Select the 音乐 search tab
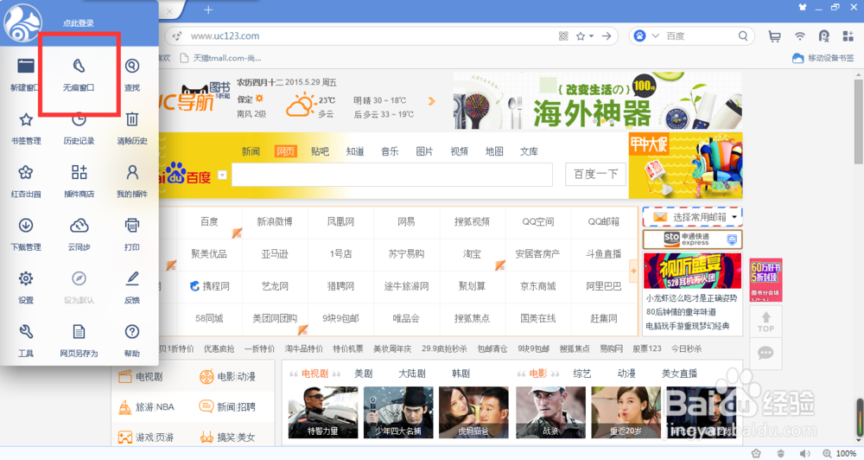 [390, 151]
